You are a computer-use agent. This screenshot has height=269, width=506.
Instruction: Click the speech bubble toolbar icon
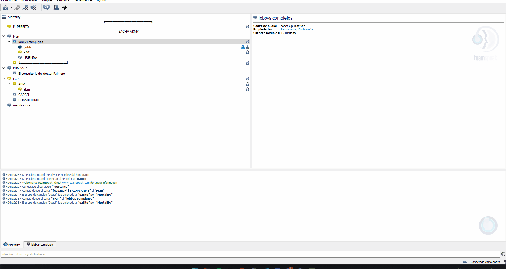46,7
